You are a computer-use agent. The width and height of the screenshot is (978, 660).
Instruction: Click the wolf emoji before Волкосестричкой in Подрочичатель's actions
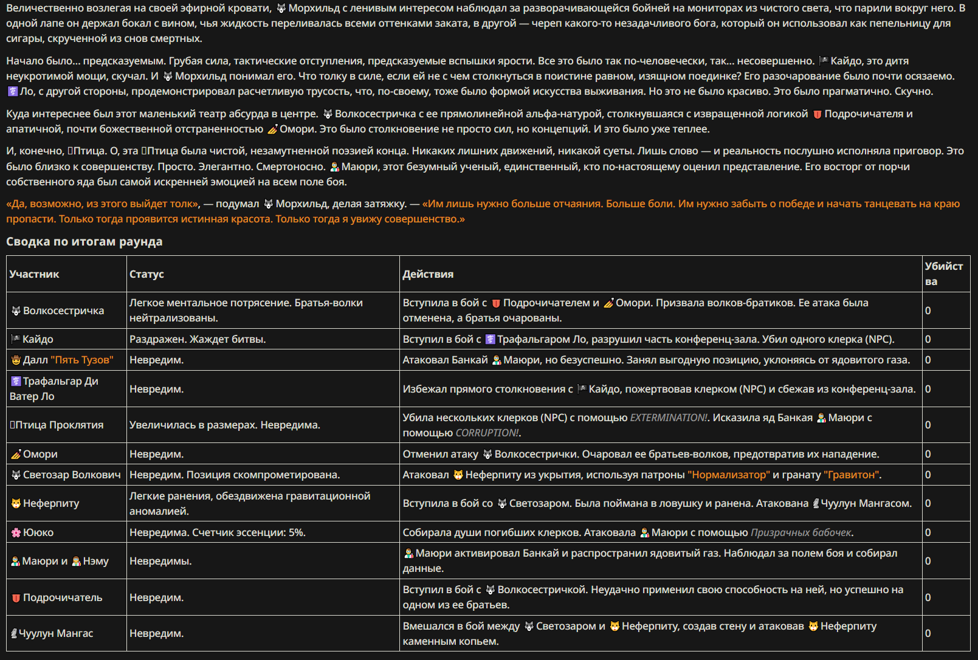click(490, 590)
